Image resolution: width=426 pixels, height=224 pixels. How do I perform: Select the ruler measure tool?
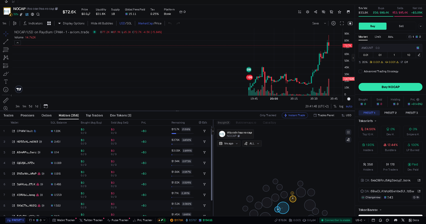pos(6,100)
